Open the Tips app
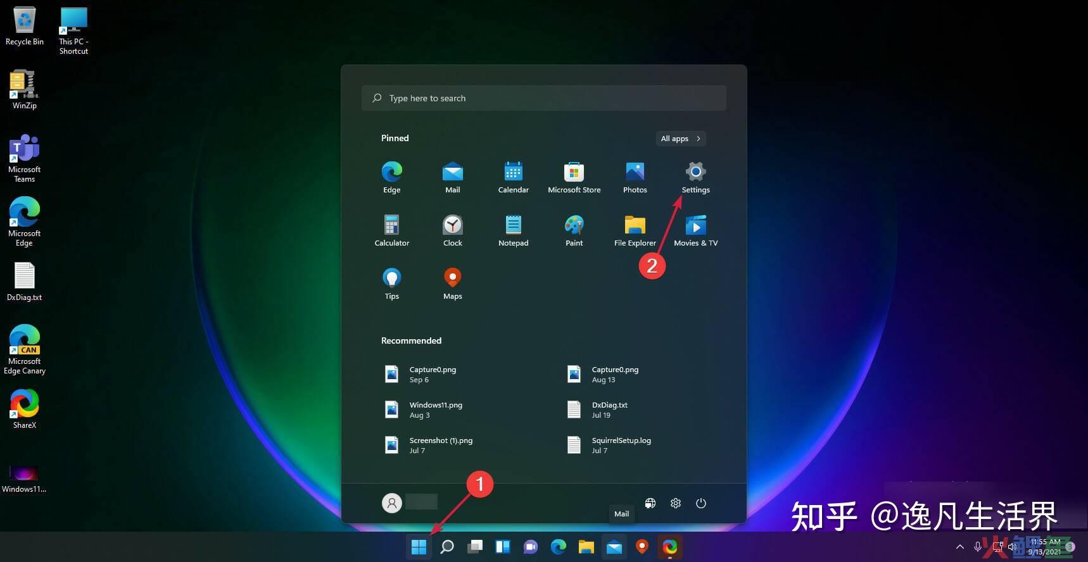Screen dimensions: 1088x562 (391, 284)
